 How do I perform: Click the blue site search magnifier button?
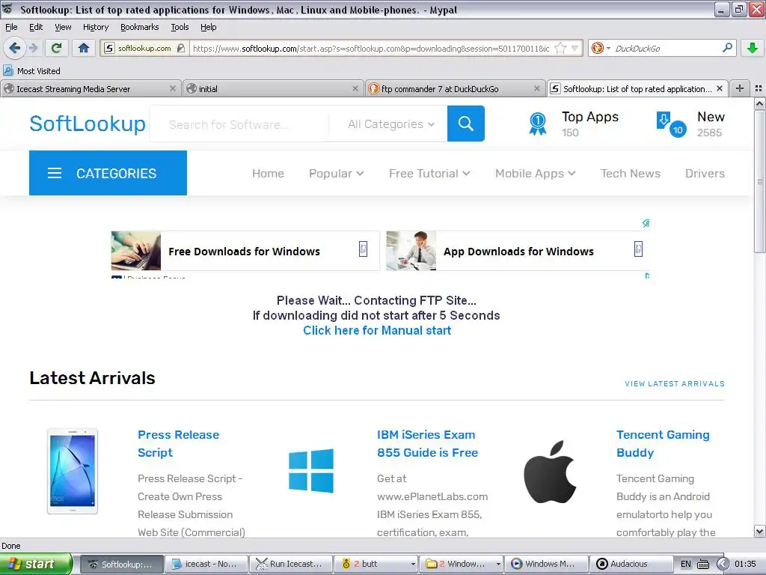click(465, 124)
